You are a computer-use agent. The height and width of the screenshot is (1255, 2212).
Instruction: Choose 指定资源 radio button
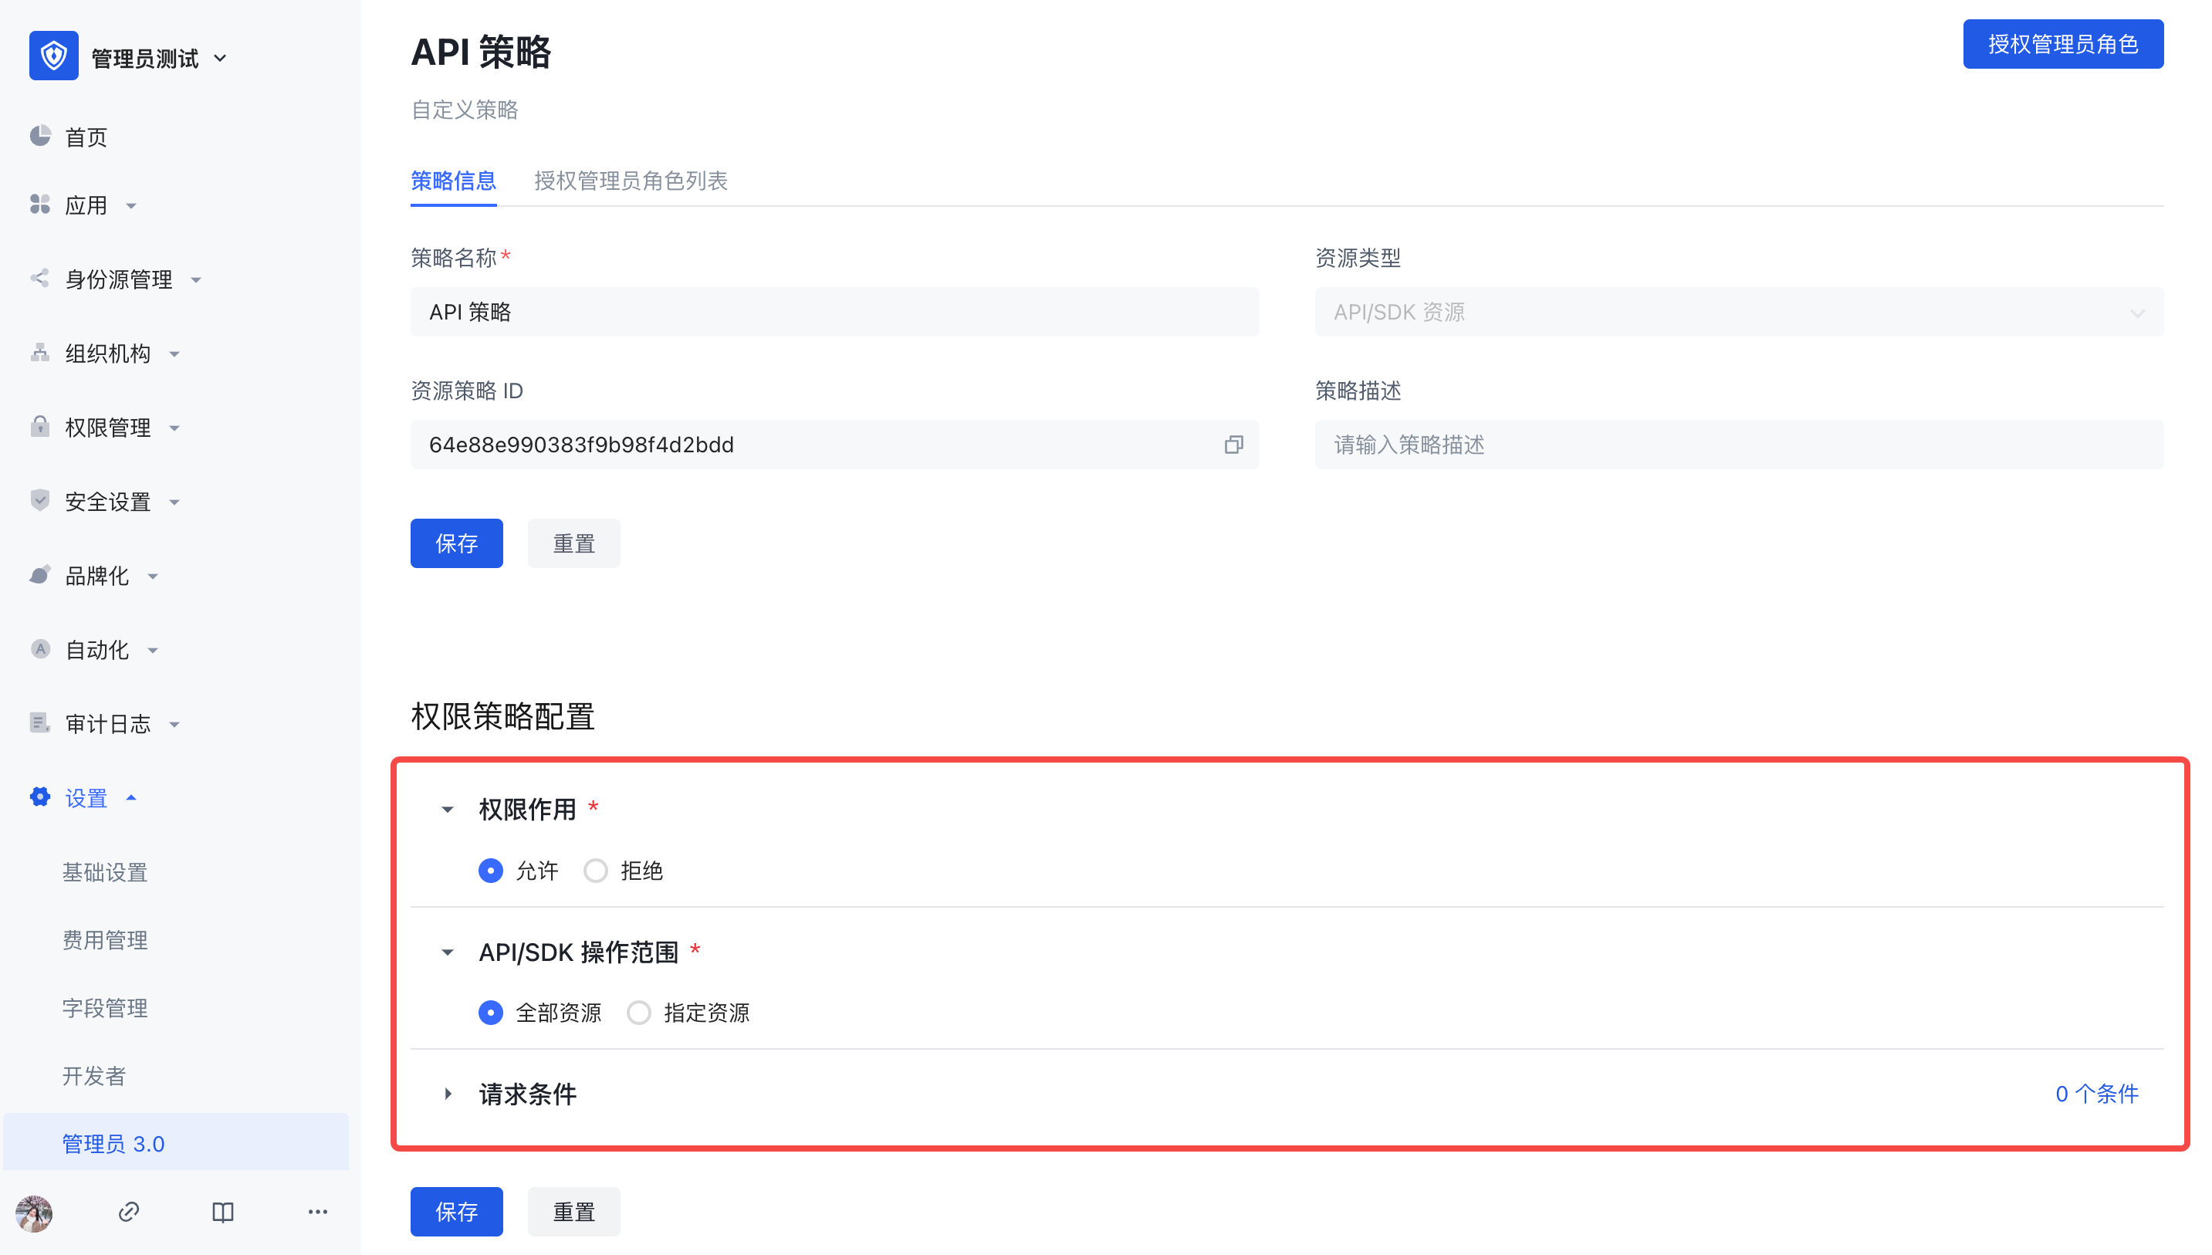click(x=638, y=1013)
